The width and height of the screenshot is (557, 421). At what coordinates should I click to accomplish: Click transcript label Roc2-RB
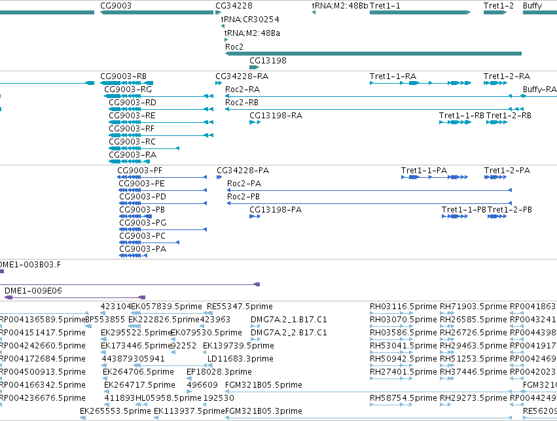242,103
